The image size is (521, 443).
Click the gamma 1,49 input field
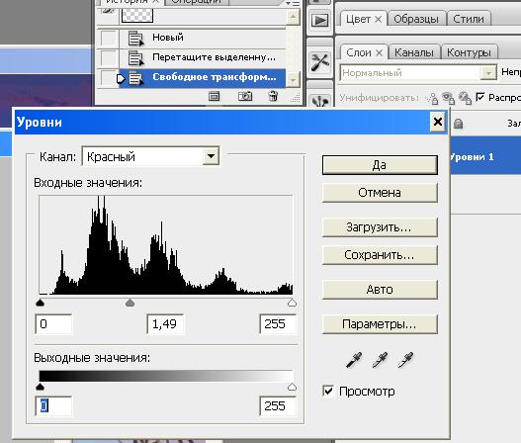pos(165,323)
